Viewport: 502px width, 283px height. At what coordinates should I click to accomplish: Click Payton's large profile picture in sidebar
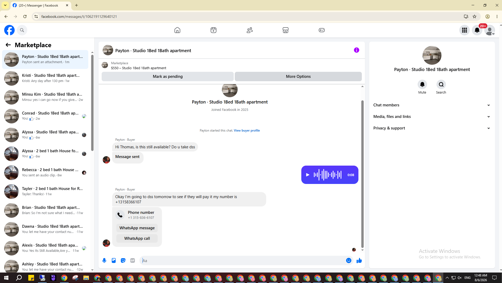point(432,55)
